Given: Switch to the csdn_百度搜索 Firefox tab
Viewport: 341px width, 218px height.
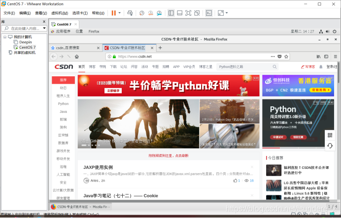Looking at the screenshot, I should (75, 48).
